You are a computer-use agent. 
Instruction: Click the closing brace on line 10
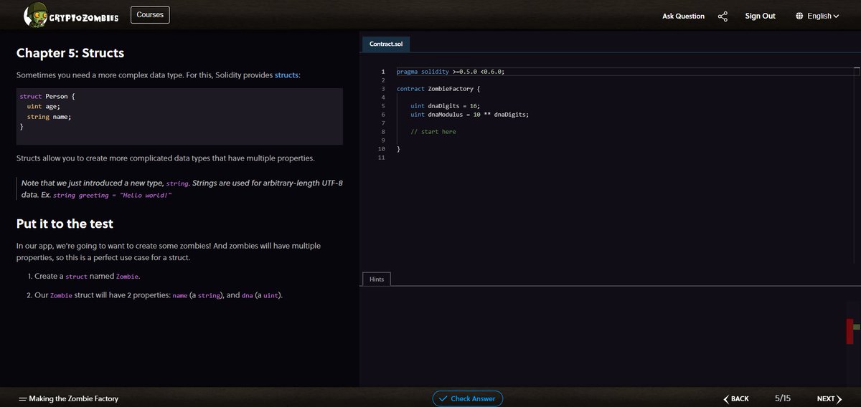[x=398, y=149]
